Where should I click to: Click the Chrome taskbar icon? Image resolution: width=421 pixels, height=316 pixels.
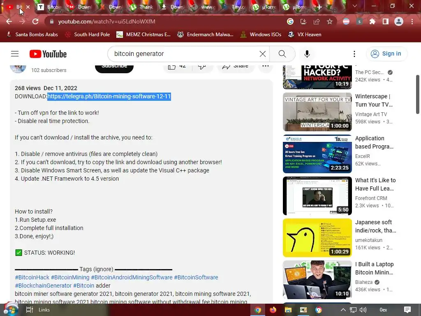[x=258, y=310]
